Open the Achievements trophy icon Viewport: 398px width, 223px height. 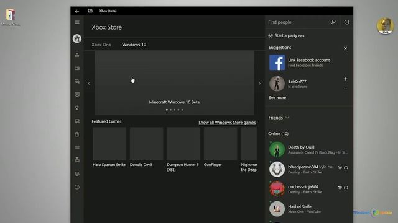pos(77,108)
